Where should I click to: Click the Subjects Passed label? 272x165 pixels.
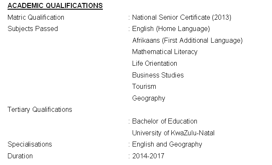(x=33, y=29)
